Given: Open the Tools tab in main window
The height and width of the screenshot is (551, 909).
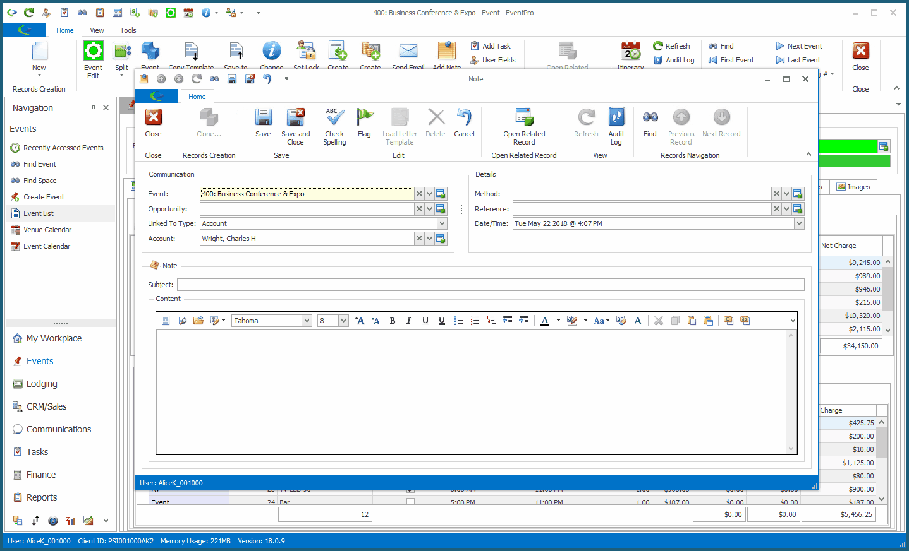Looking at the screenshot, I should coord(128,30).
